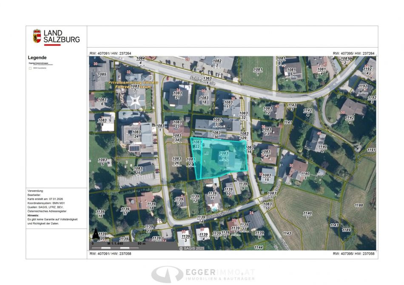Click the Land Salzburg coat of arms
Image resolution: width=404 pixels, height=285 pixels.
tap(37, 36)
